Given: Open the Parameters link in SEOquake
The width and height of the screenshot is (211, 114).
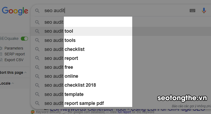Looking at the screenshot, I should click(x=14, y=48).
